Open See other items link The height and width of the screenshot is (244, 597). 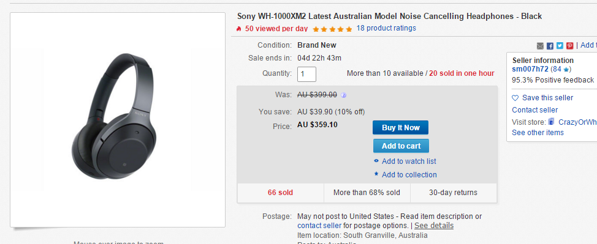pos(538,133)
